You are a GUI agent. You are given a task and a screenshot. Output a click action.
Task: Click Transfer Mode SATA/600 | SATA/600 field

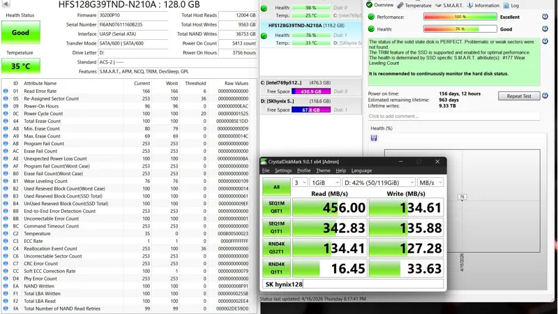click(x=133, y=43)
